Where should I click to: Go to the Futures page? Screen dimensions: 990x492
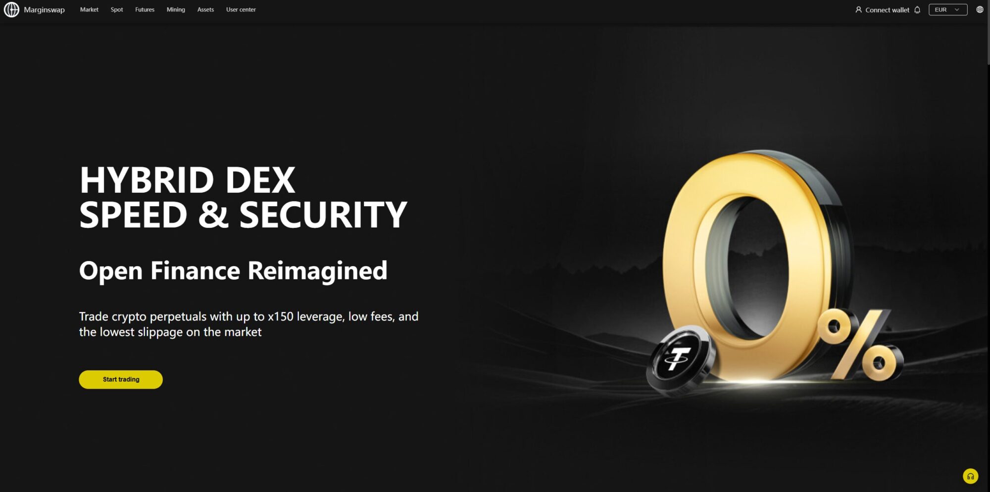[x=145, y=9]
